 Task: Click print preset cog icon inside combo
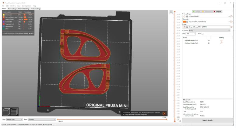pyautogui.click(x=184, y=16)
